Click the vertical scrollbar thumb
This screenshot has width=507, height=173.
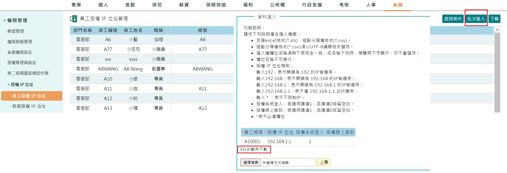point(497,73)
